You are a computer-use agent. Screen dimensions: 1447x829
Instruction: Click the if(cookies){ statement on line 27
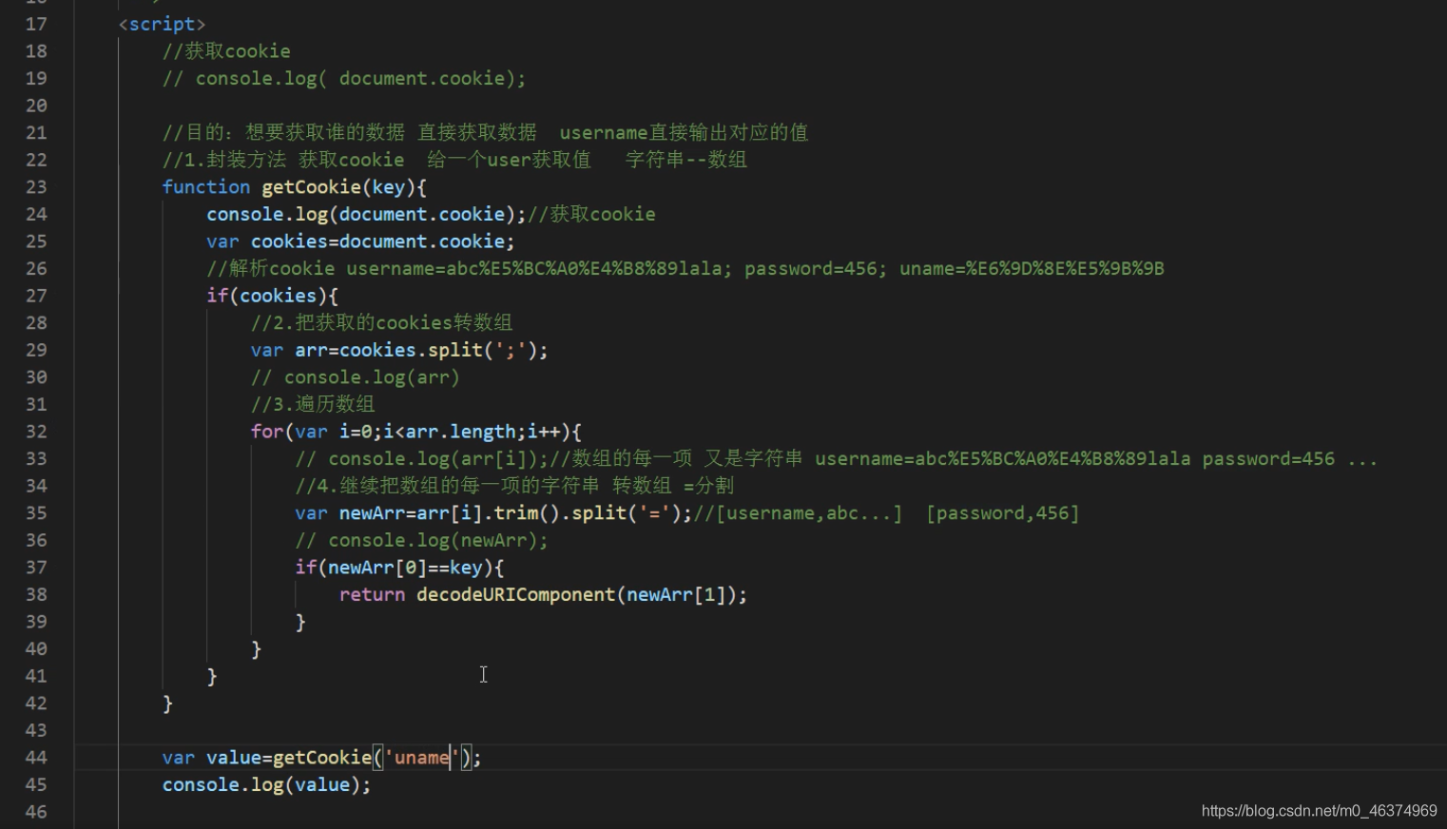[x=272, y=296]
